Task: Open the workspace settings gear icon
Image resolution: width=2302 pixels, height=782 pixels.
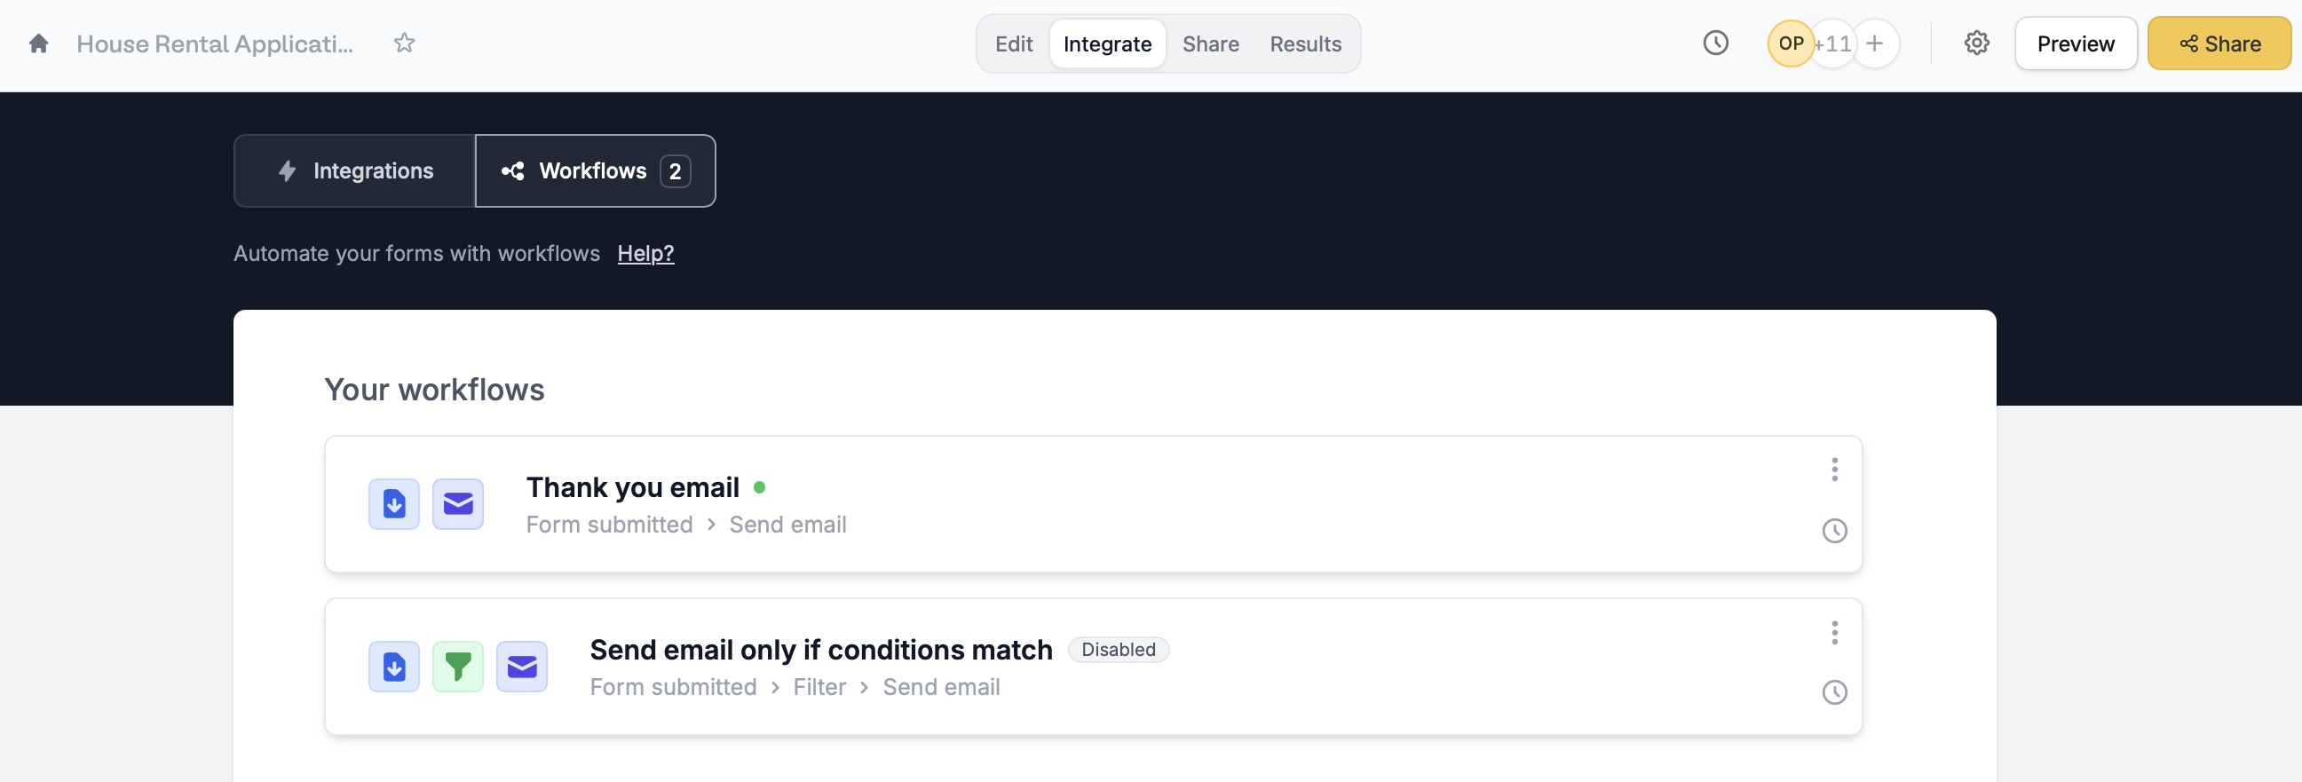Action: [x=1977, y=42]
